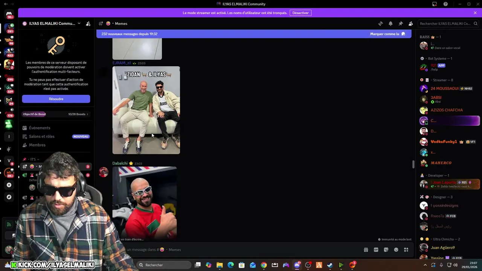Screen dimensions: 482x271
Task: Click the taskbar Rechercher search box
Action: [164, 265]
